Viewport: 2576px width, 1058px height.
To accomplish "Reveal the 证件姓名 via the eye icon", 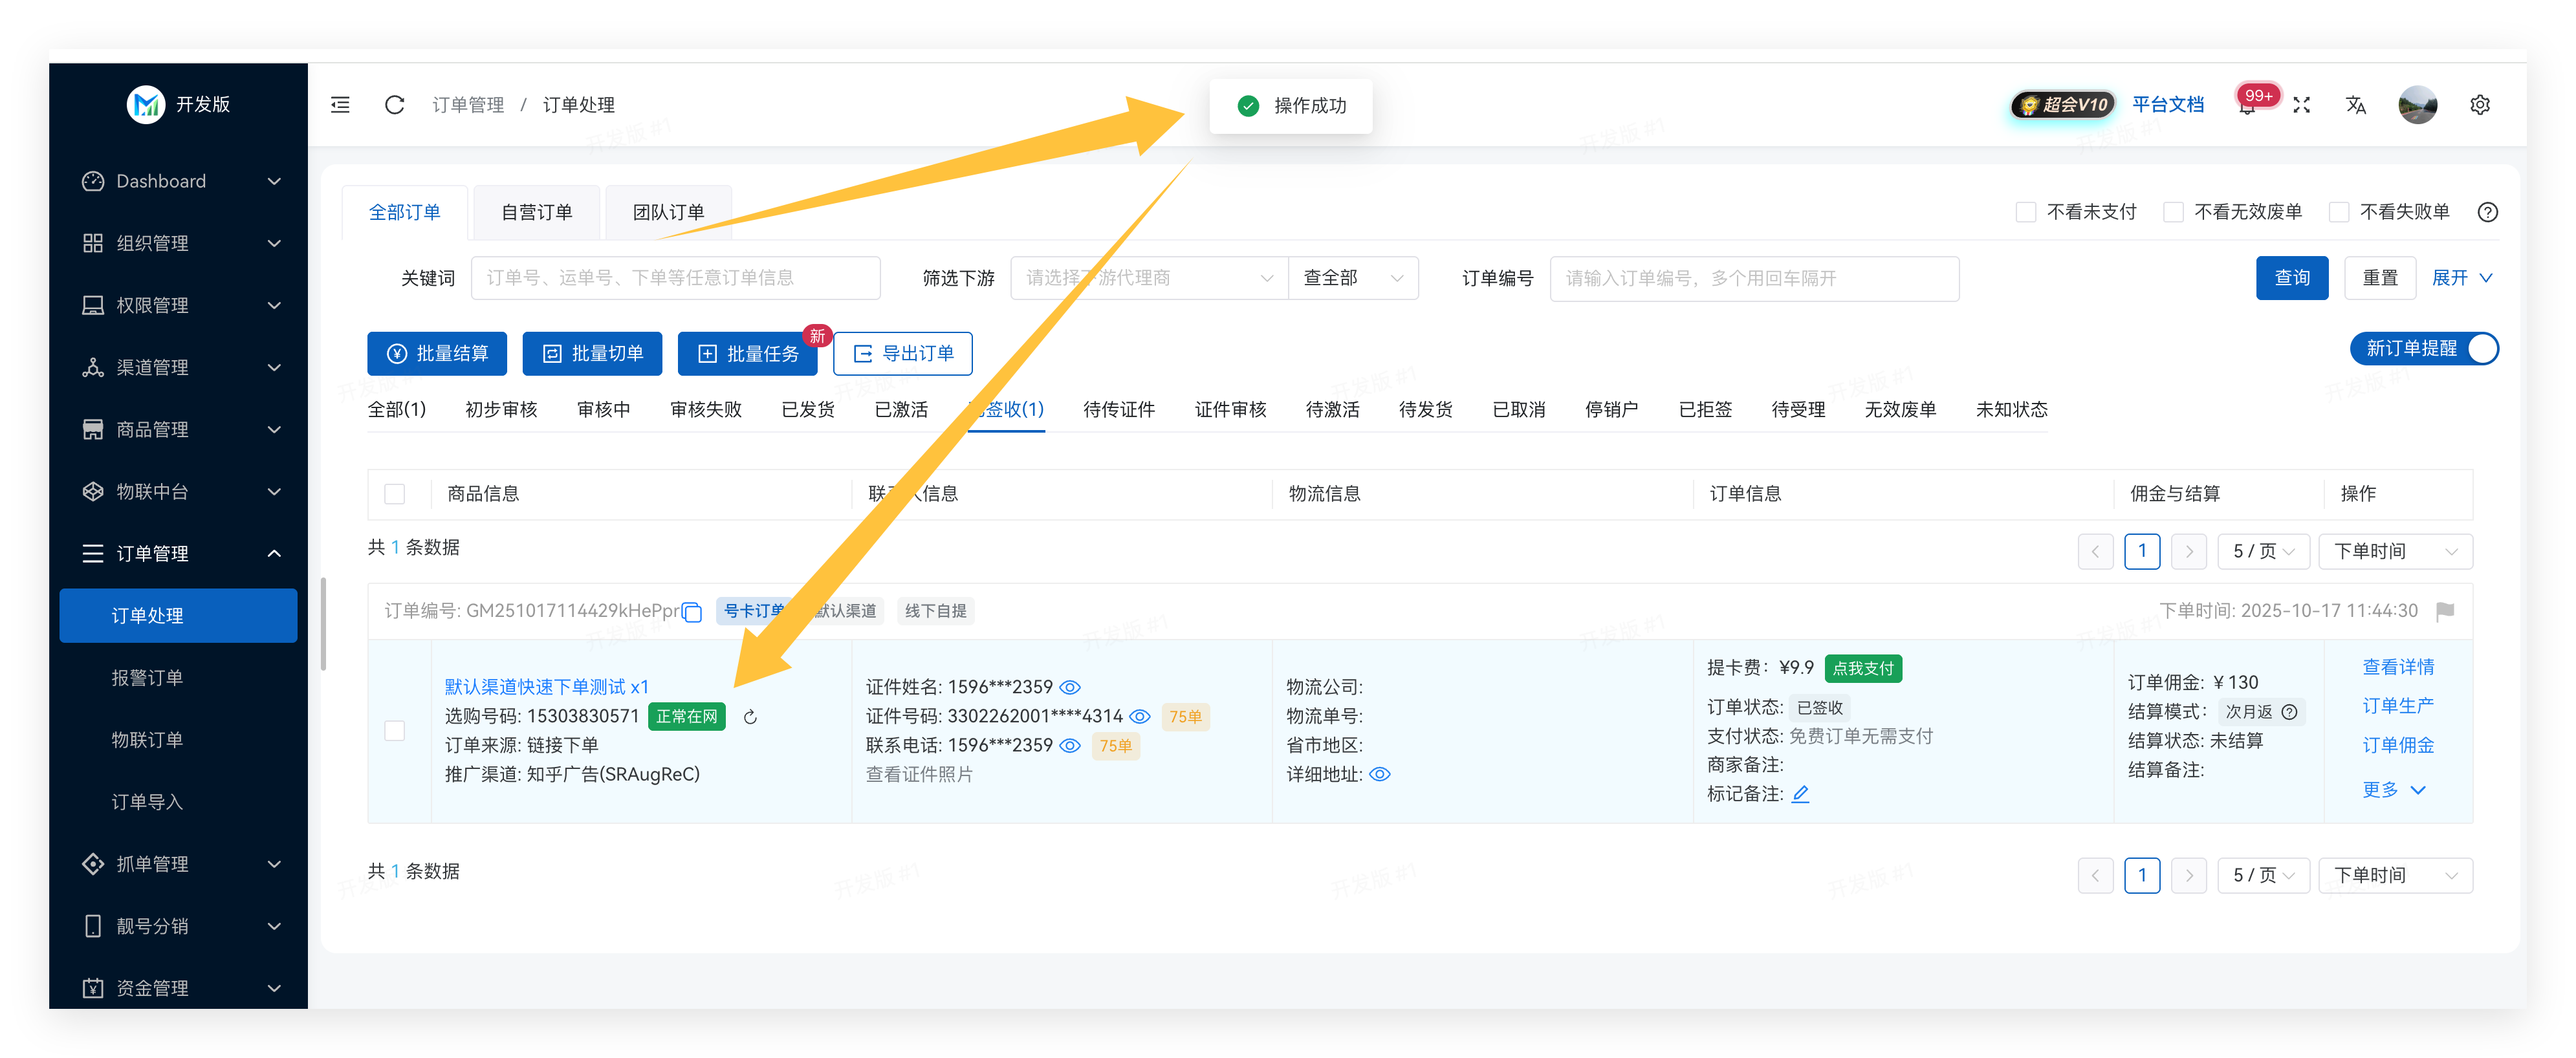I will click(x=1070, y=688).
